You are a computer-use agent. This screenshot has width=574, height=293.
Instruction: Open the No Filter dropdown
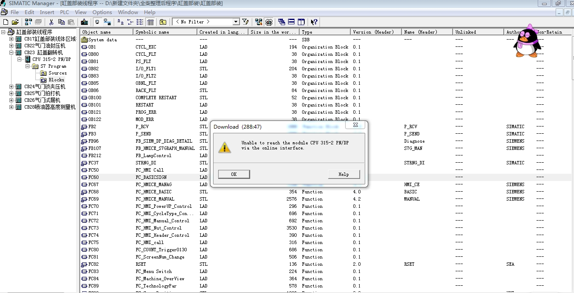[236, 22]
